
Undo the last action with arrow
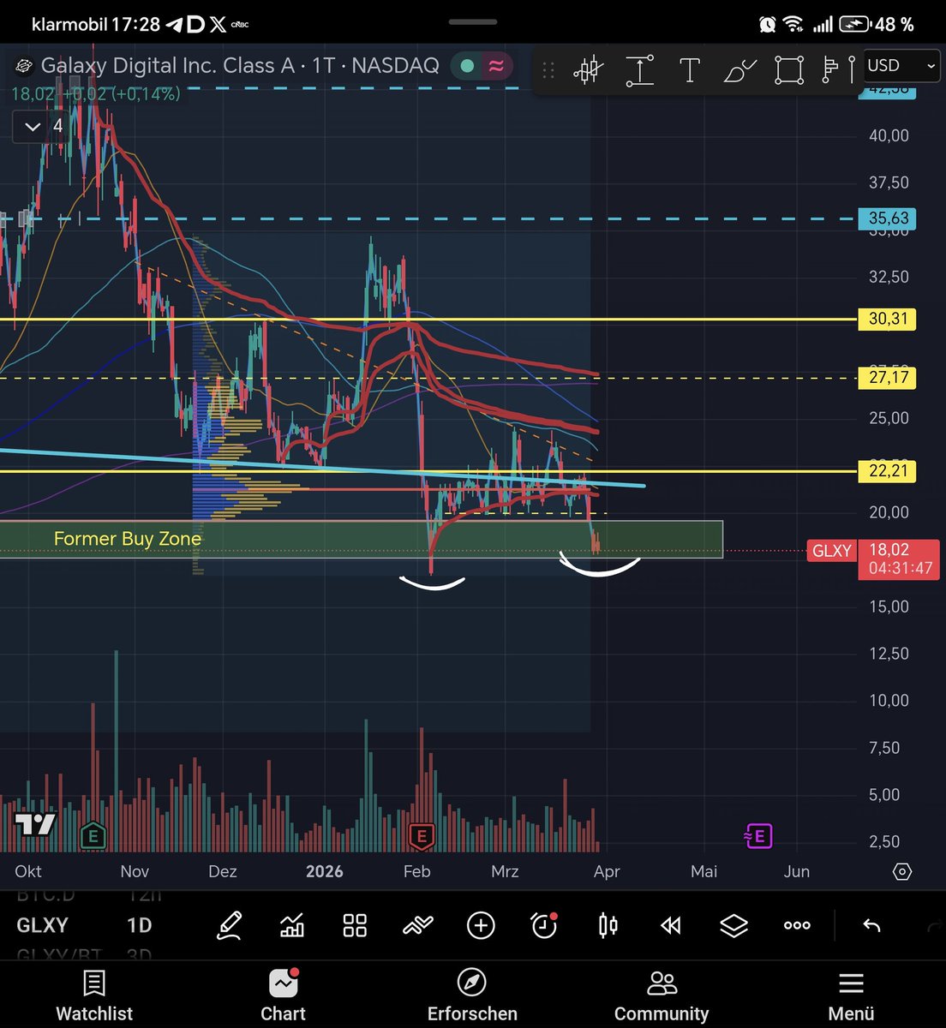871,925
